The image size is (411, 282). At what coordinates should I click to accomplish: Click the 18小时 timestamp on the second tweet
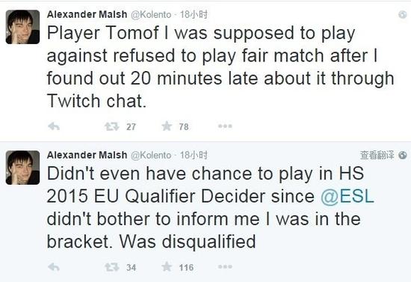[x=194, y=155]
